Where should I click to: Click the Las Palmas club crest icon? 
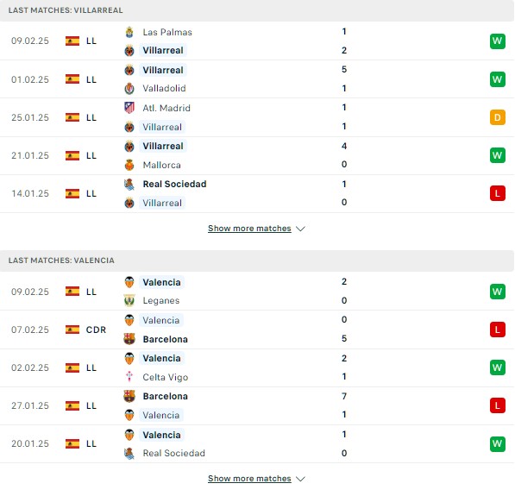click(x=129, y=32)
